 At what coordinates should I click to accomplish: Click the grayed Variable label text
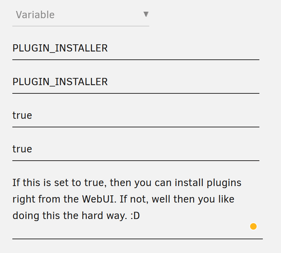pyautogui.click(x=35, y=15)
